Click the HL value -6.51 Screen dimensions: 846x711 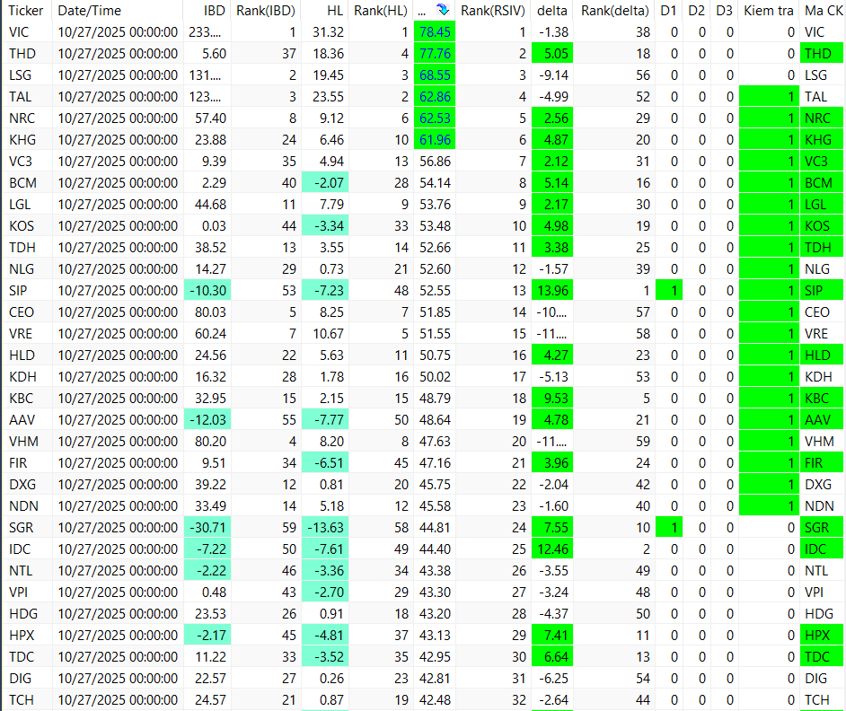(x=325, y=463)
